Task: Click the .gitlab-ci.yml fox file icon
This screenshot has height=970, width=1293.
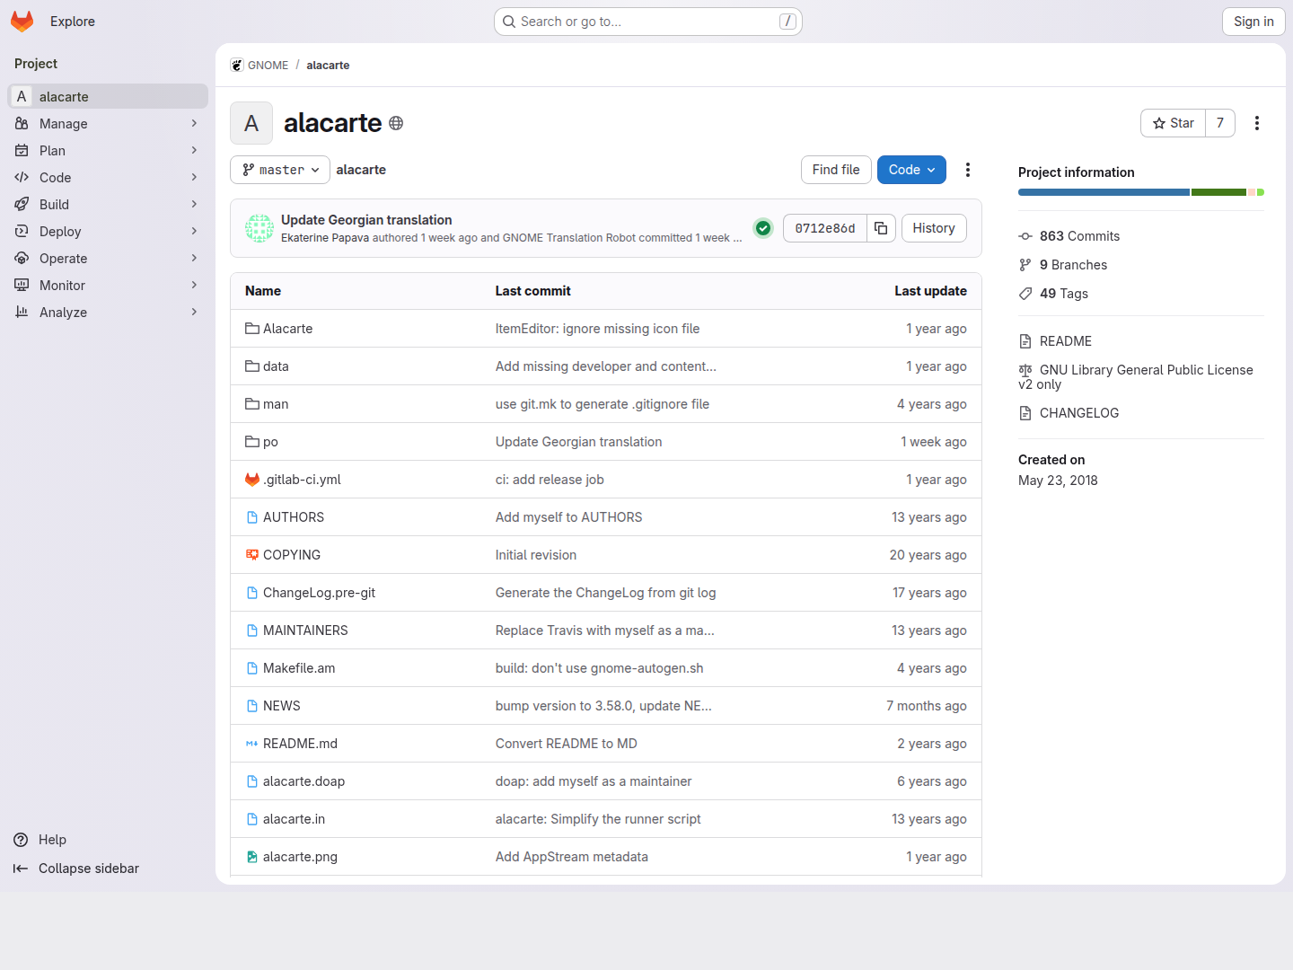Action: click(x=252, y=480)
